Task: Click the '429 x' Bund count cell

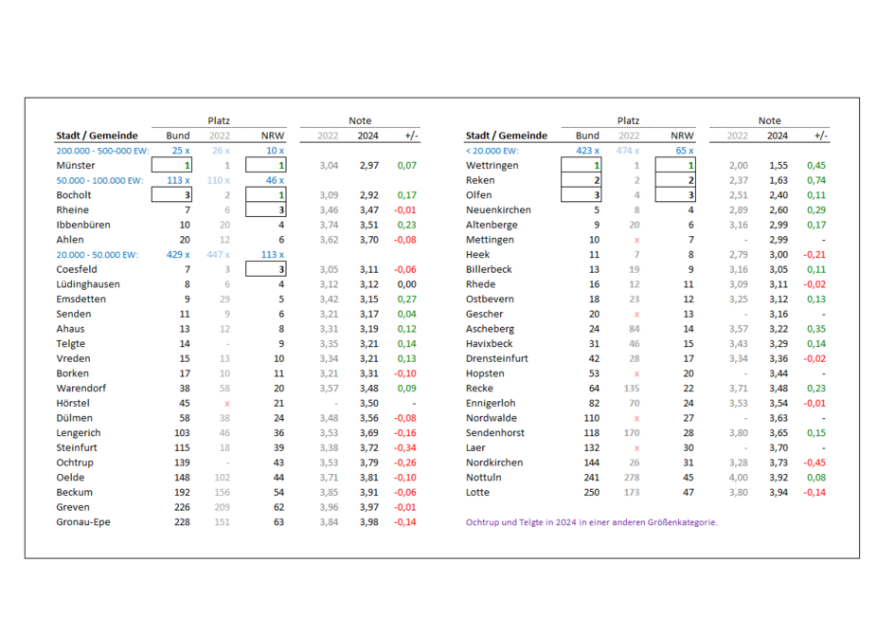Action: 177,255
